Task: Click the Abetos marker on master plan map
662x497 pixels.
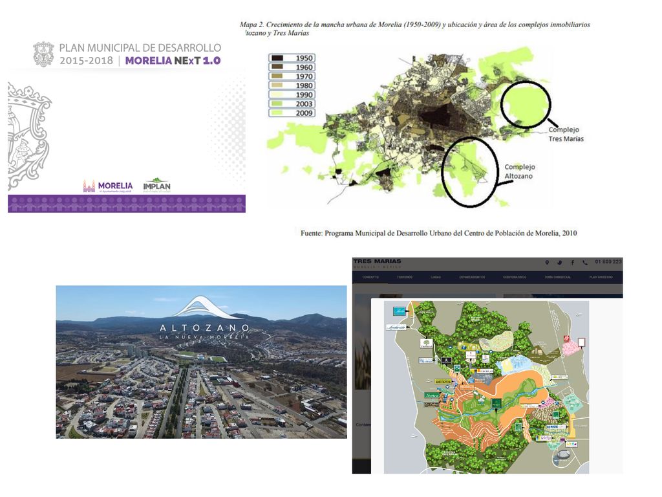Action: (432, 395)
